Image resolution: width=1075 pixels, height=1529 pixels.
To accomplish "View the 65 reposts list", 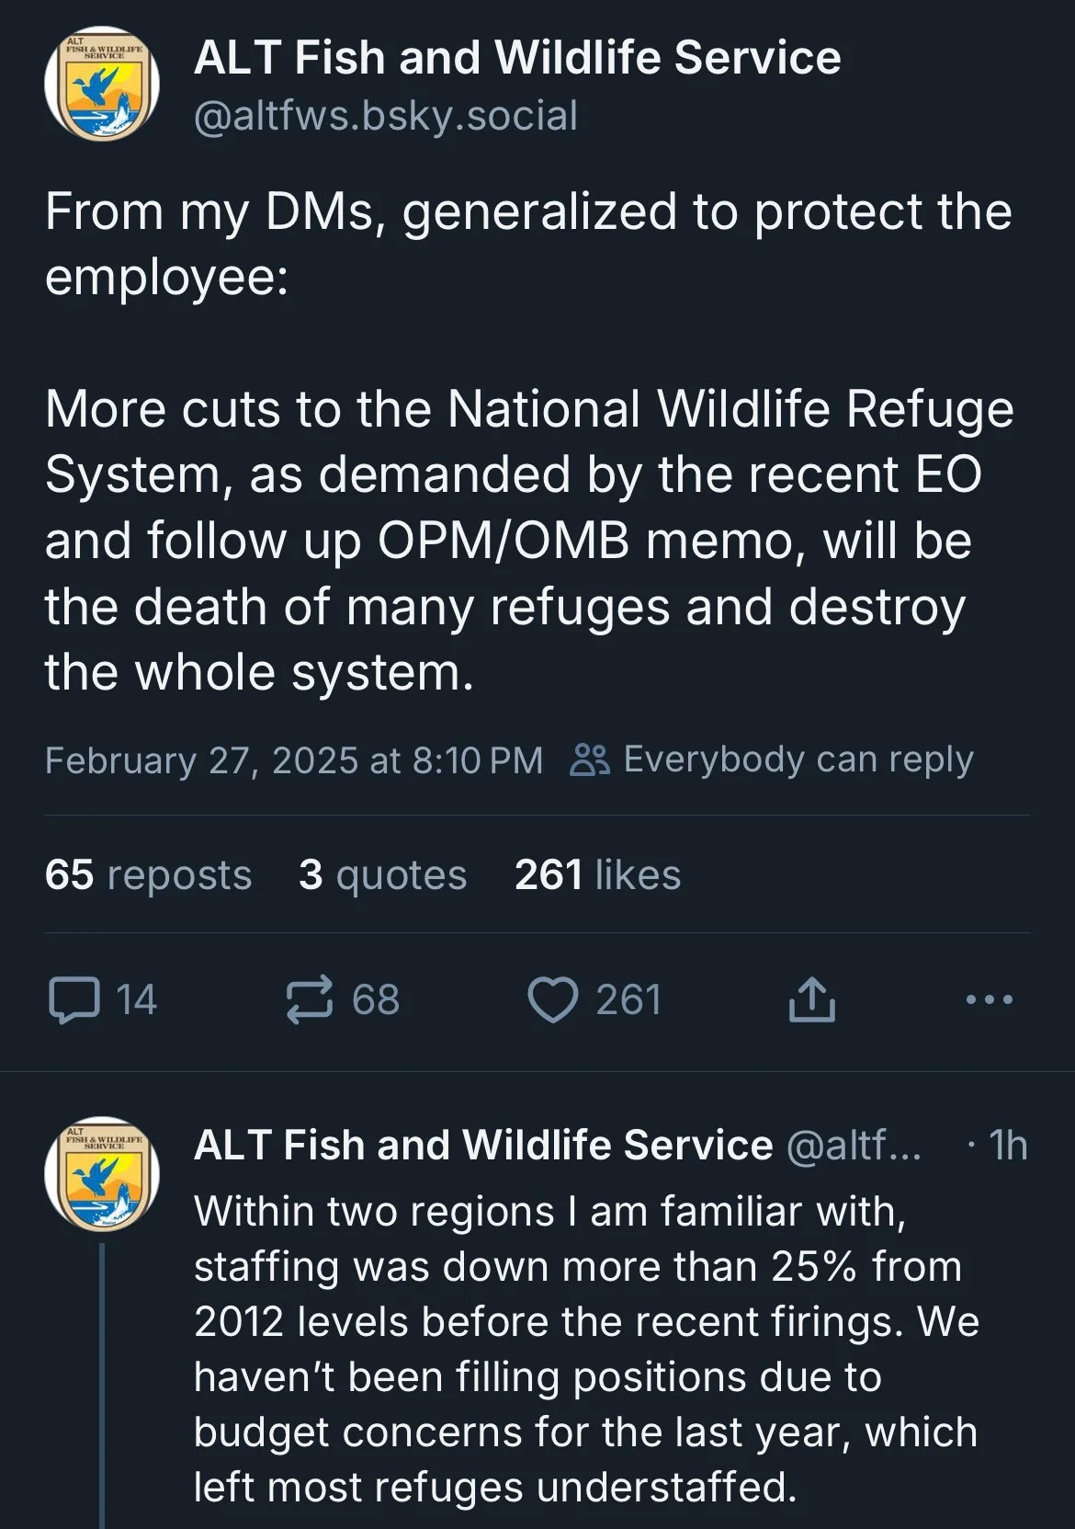I will (x=148, y=874).
